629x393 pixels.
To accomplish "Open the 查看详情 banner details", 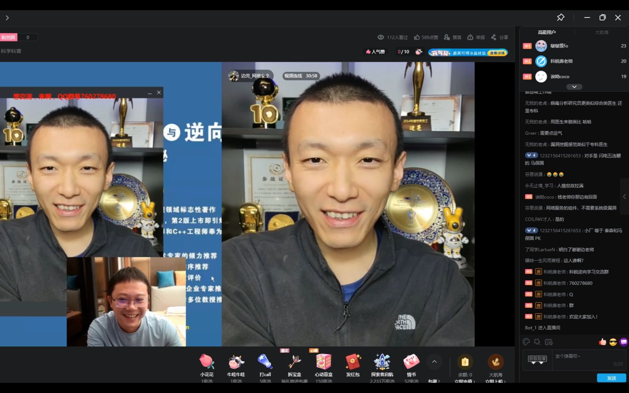I will pos(497,53).
